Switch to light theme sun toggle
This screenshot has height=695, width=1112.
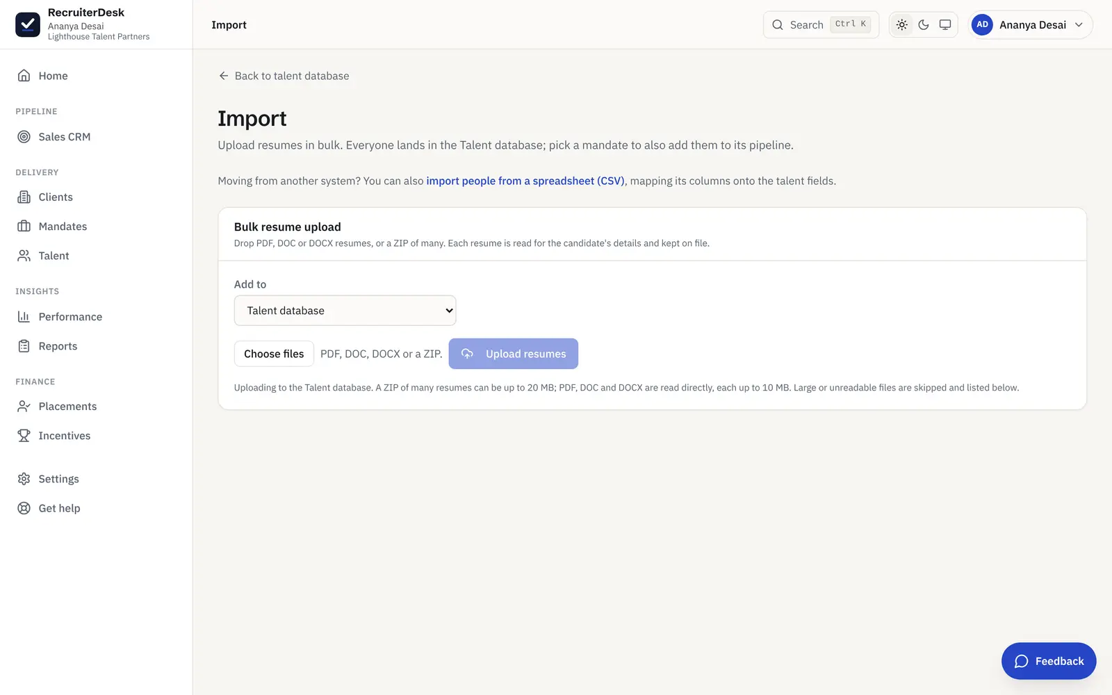(x=902, y=25)
